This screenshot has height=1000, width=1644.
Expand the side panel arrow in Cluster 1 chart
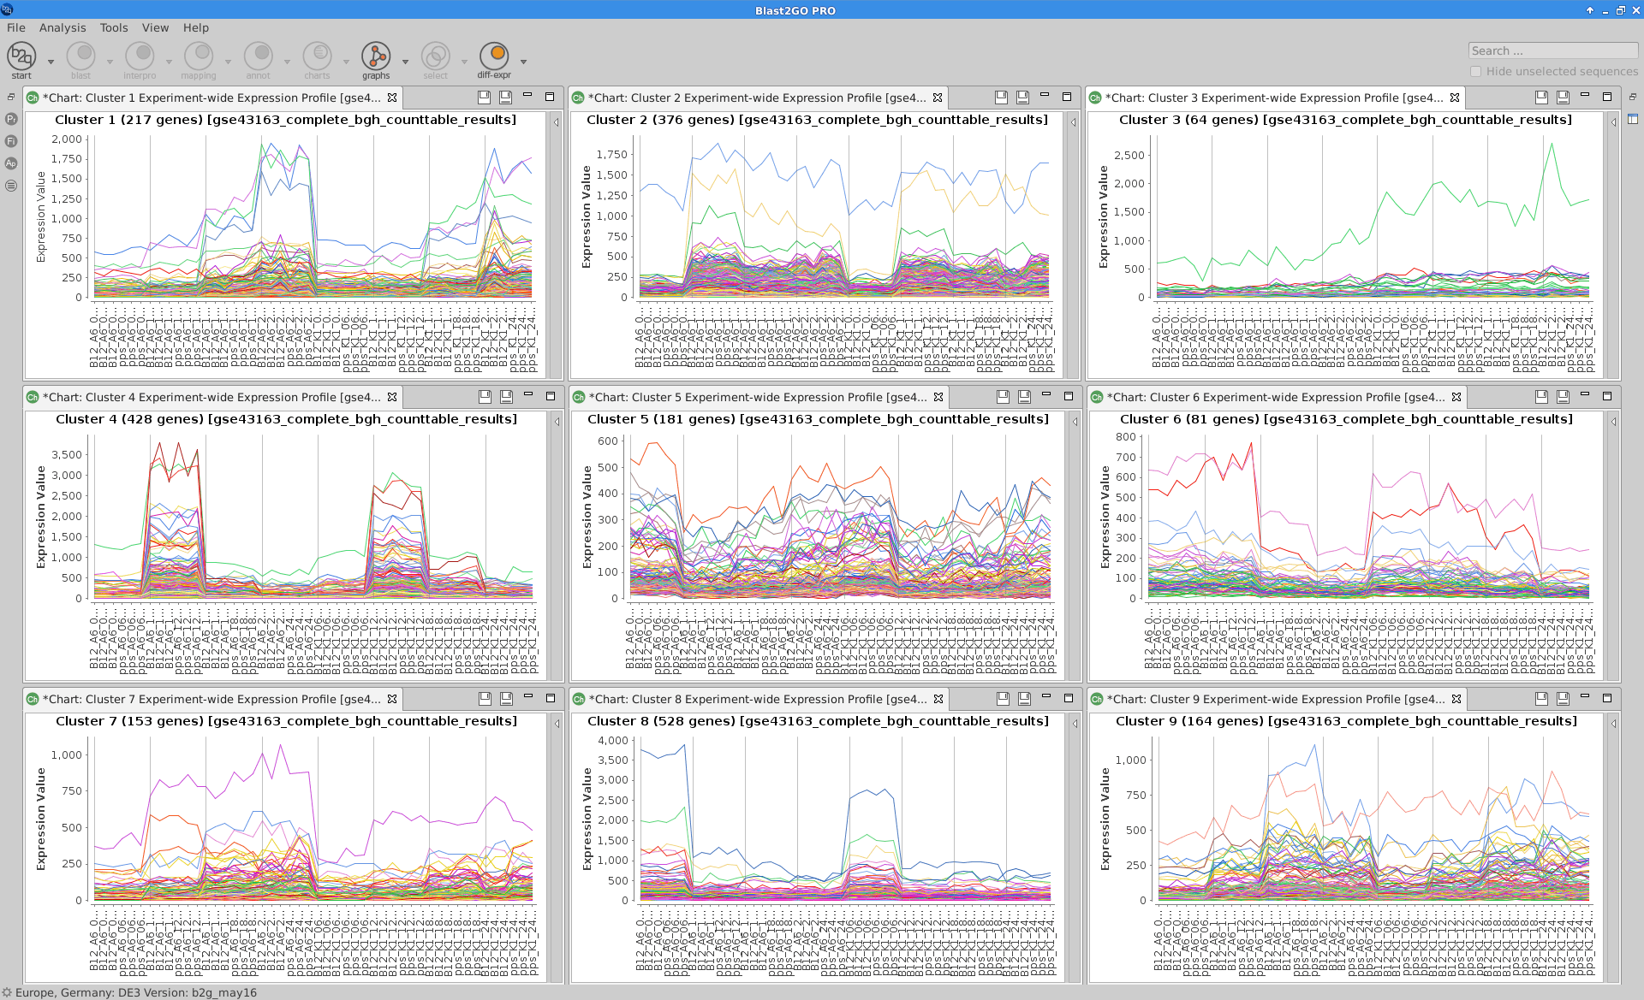(x=556, y=122)
